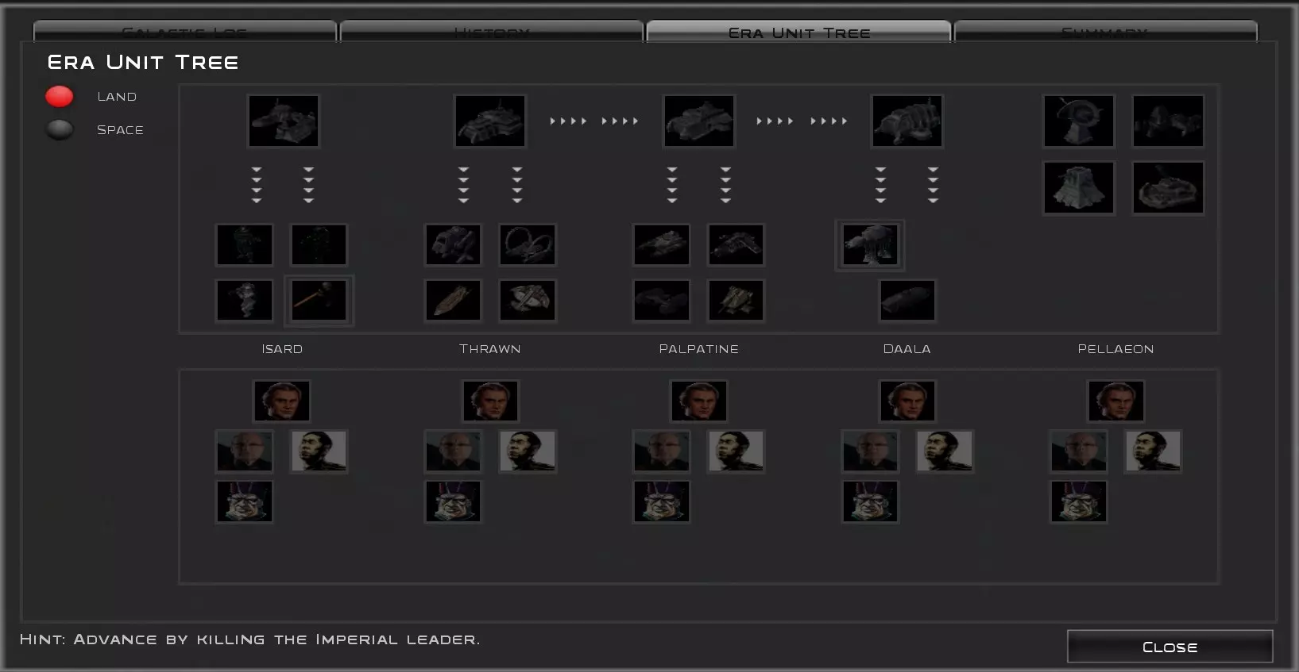Select the dark-haired profile portrait under Pellaeon

pyautogui.click(x=1153, y=451)
